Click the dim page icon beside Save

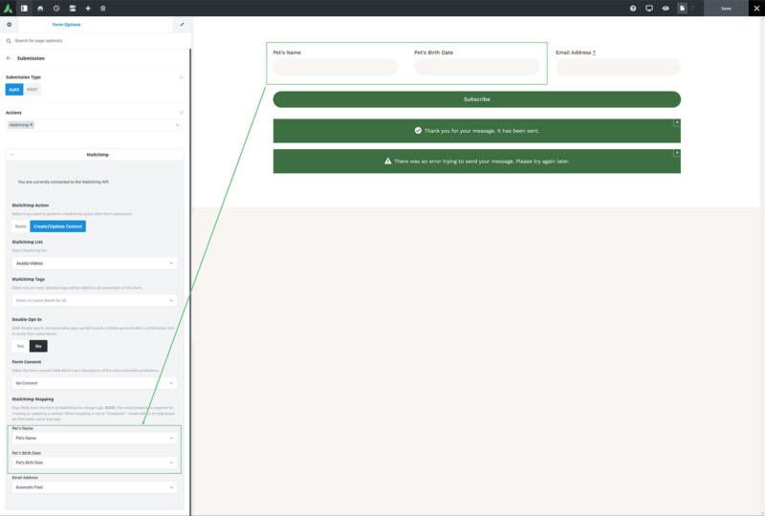coord(692,9)
